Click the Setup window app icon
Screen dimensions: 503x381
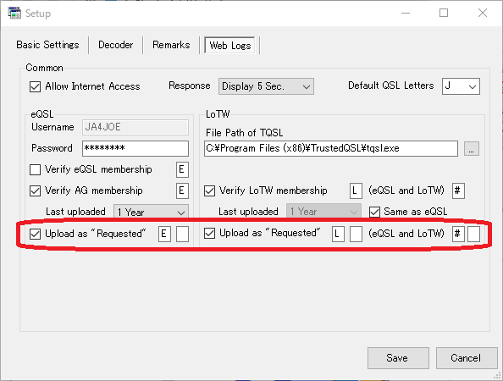point(14,14)
